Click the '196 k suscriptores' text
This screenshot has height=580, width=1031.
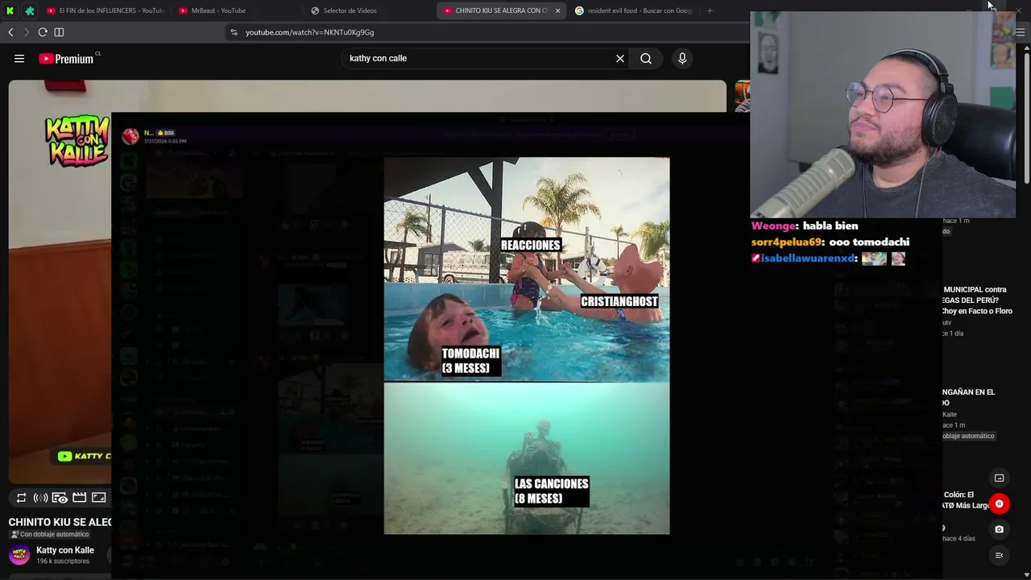[63, 561]
